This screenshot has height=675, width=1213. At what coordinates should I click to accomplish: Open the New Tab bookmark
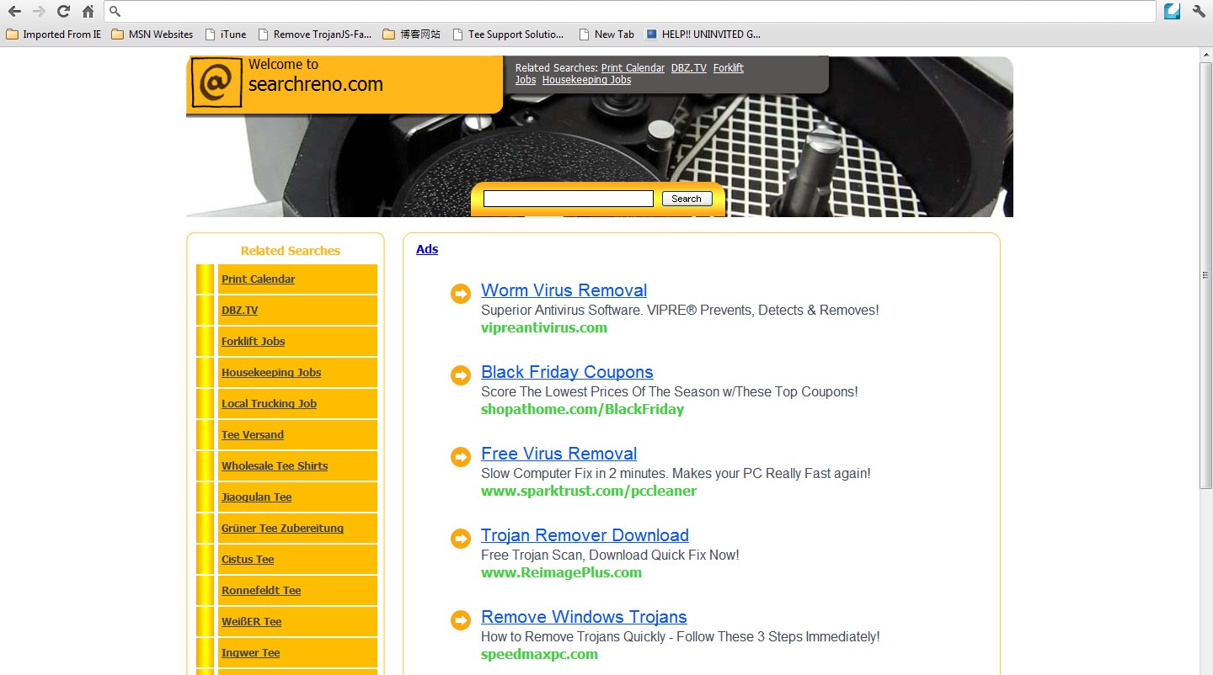tap(606, 35)
